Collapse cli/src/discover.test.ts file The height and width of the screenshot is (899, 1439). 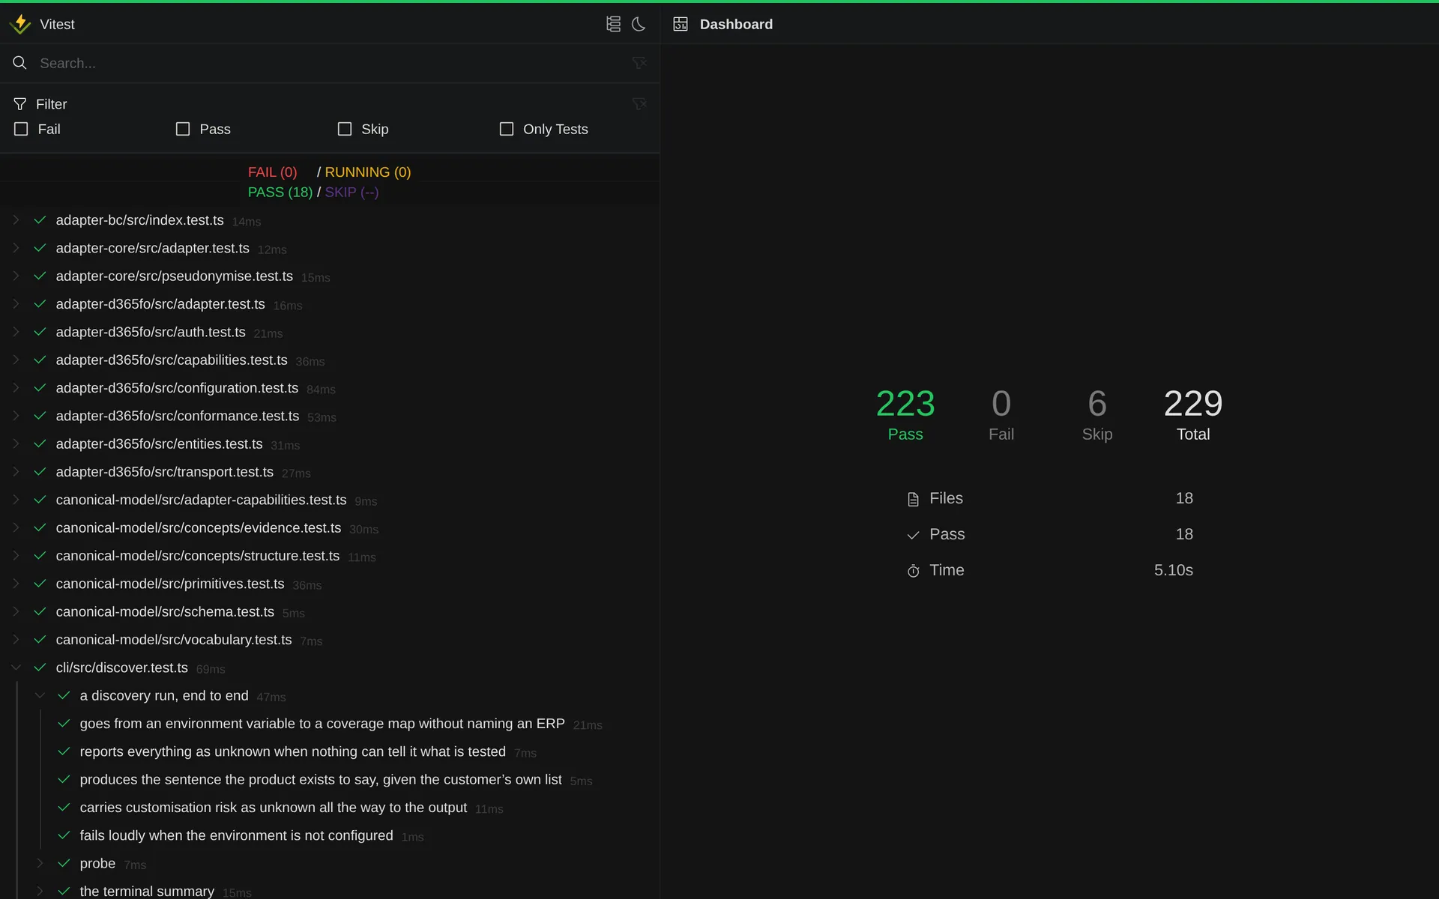pyautogui.click(x=16, y=668)
